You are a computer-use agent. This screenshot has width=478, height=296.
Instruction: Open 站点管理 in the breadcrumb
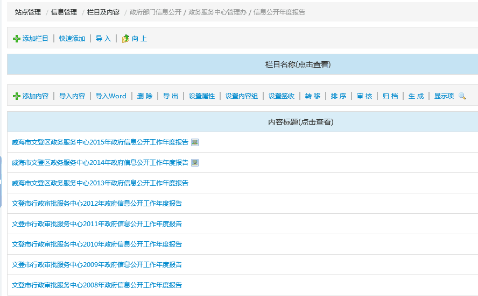(x=28, y=12)
